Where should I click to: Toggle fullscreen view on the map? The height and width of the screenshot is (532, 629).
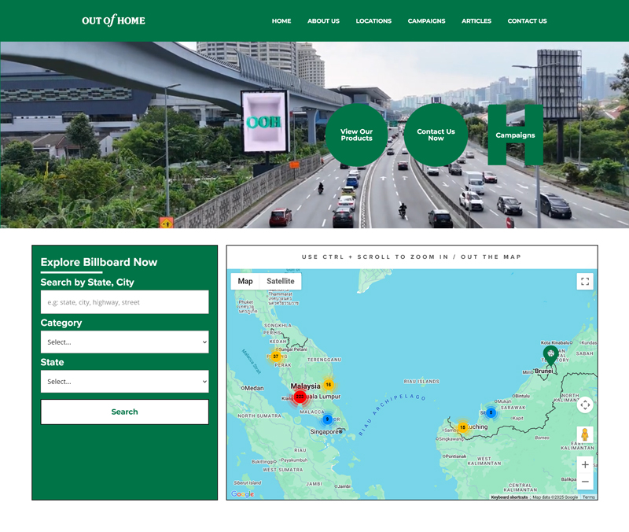pyautogui.click(x=584, y=281)
